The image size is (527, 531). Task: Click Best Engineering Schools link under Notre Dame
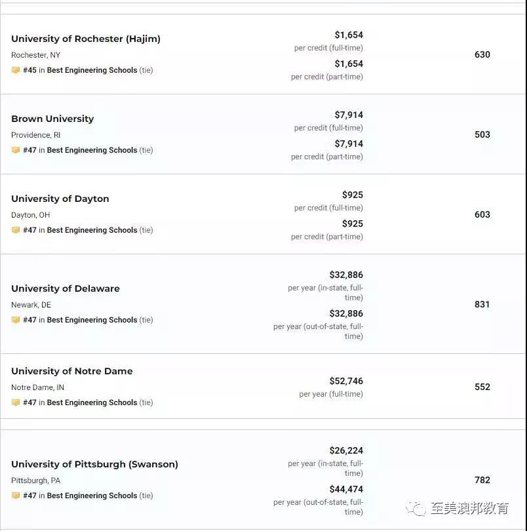(92, 403)
